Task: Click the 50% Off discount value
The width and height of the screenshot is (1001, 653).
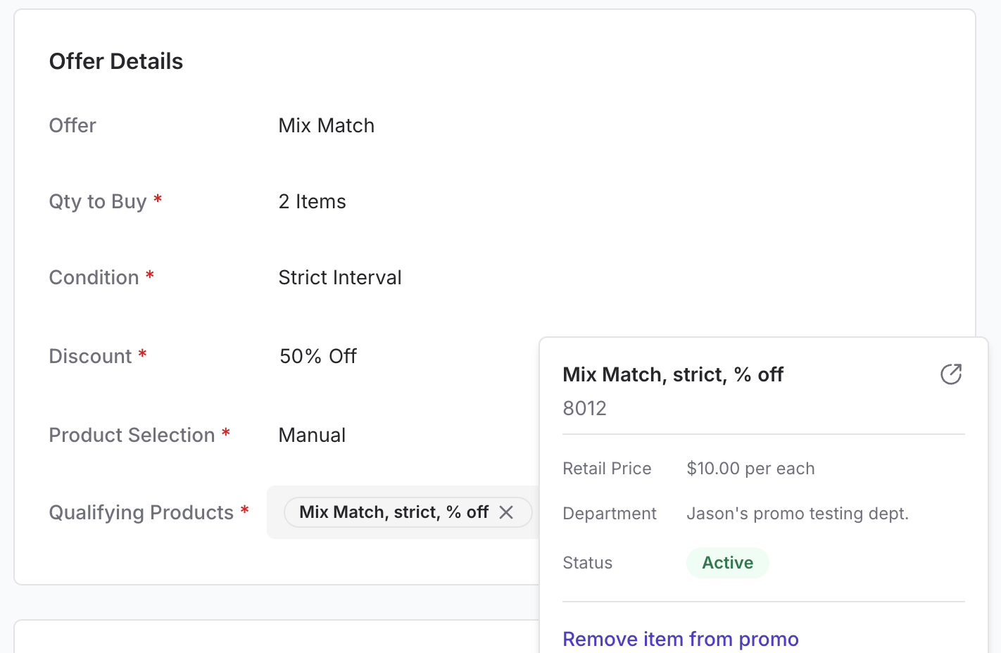Action: (x=317, y=357)
